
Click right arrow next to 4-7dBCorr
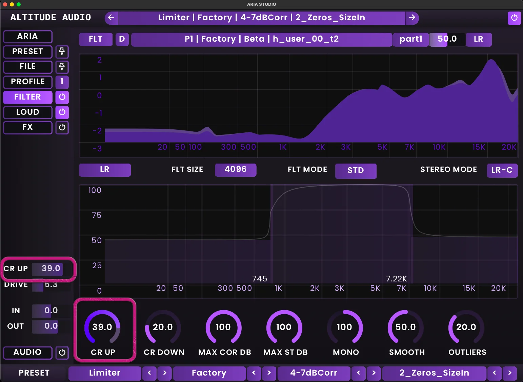tap(374, 373)
